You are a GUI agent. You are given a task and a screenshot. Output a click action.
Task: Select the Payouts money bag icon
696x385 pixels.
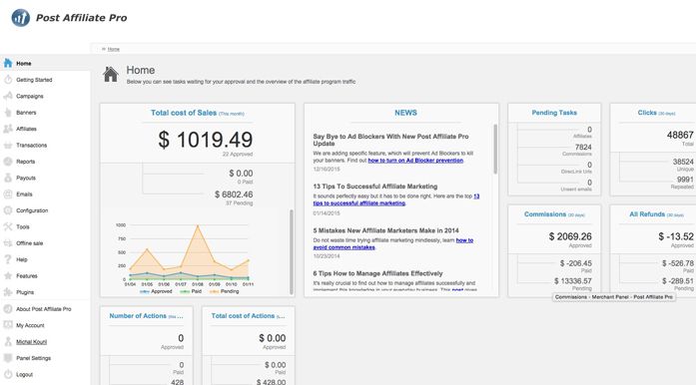point(8,178)
